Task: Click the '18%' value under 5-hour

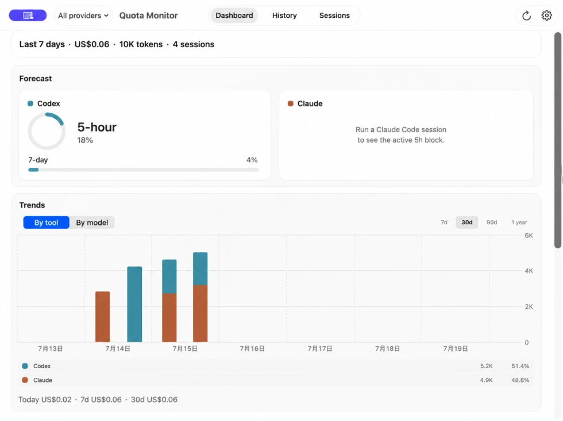Action: (x=85, y=140)
